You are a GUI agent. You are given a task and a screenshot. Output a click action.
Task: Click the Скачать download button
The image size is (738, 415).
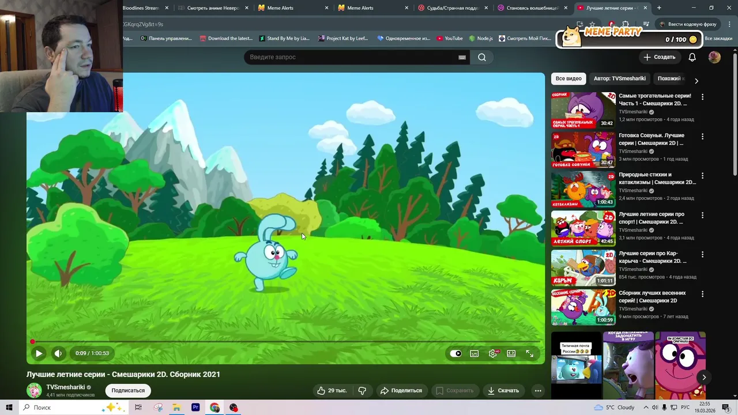[x=503, y=390]
